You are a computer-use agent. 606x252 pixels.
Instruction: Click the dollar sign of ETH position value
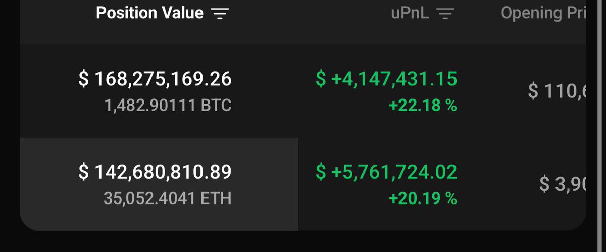(84, 172)
